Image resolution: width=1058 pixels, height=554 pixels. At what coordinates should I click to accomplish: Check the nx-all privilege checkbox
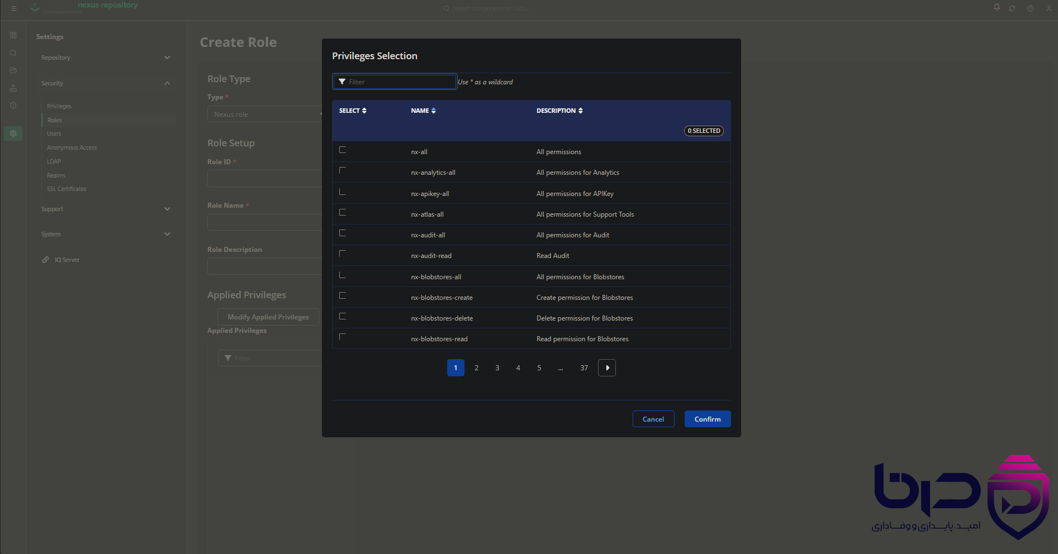[x=343, y=150]
